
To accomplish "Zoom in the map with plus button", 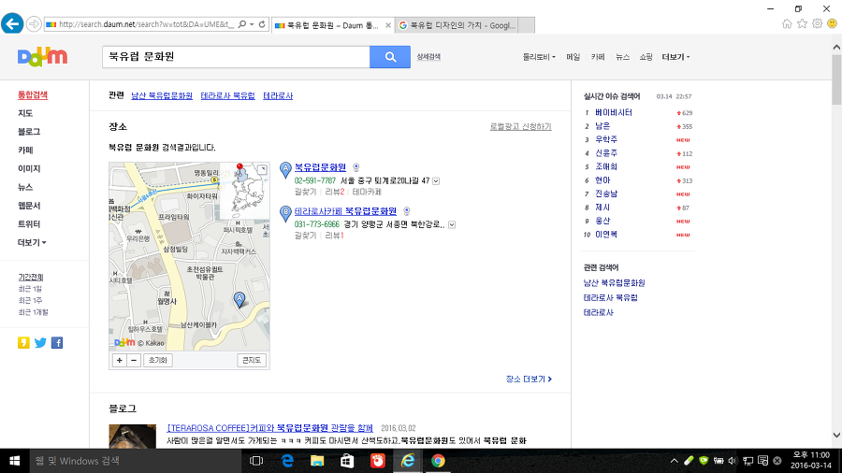I will [119, 361].
